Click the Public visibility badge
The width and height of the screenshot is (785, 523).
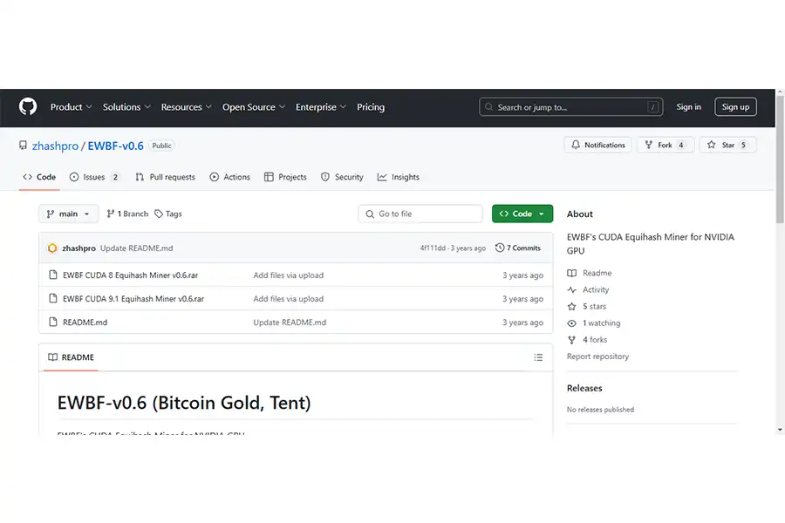pos(161,146)
